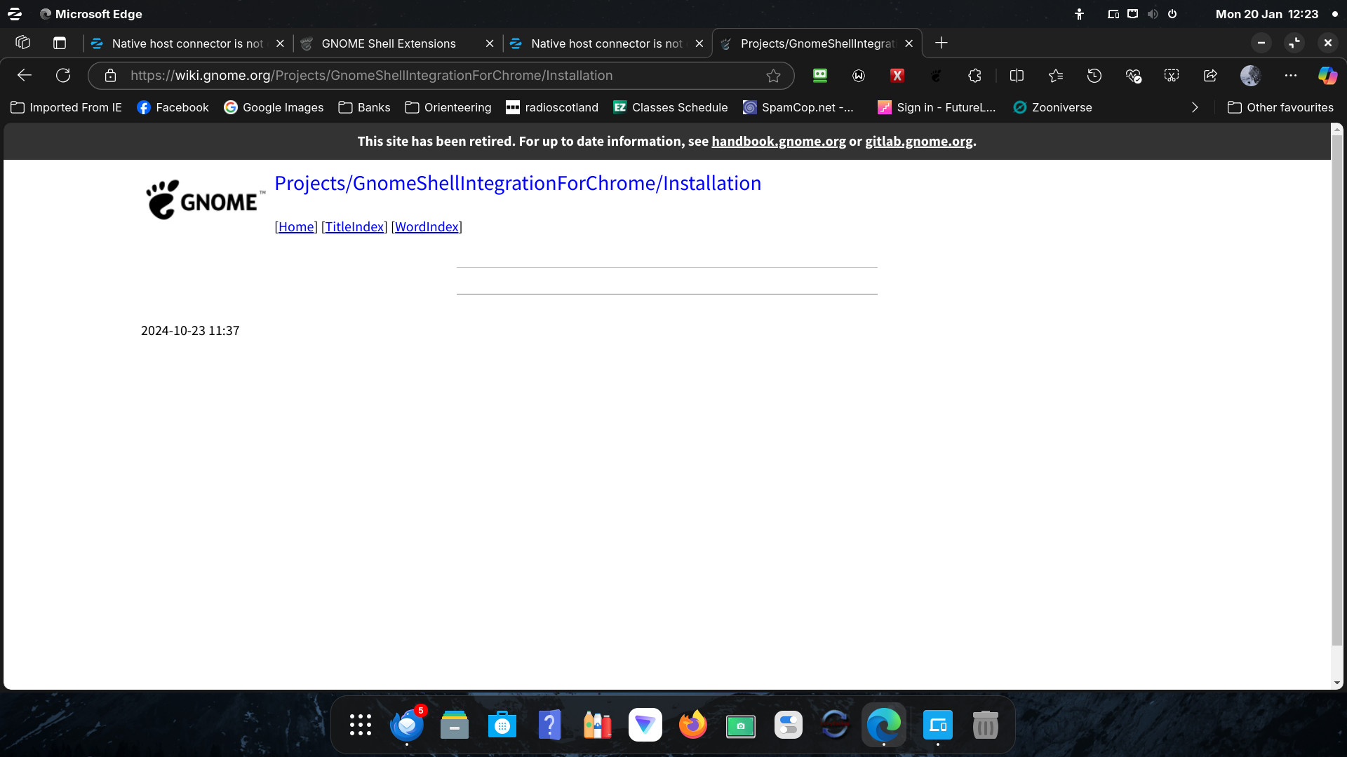Switch to second Native host connector tab
Viewport: 1347px width, 757px height.
tap(606, 43)
